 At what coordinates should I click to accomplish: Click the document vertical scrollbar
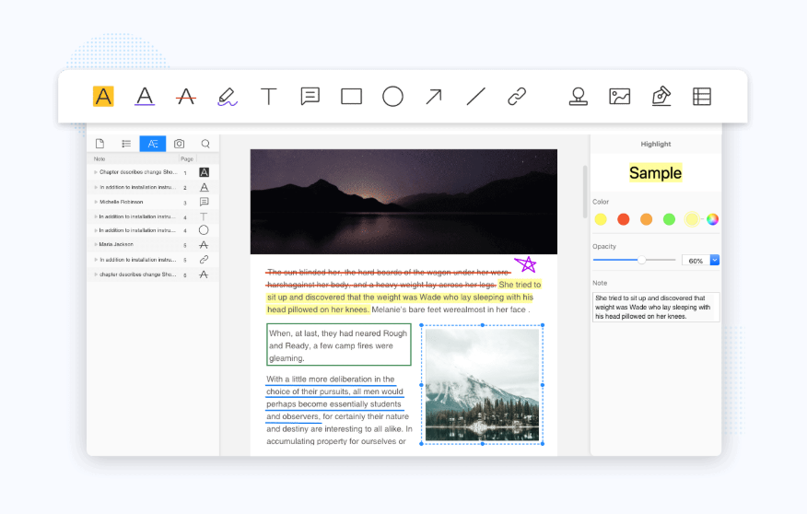(x=585, y=192)
